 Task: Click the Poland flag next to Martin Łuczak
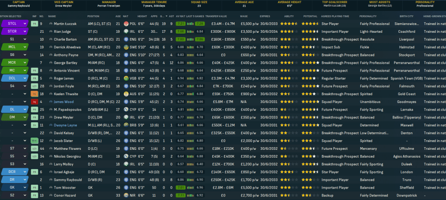click(x=126, y=24)
